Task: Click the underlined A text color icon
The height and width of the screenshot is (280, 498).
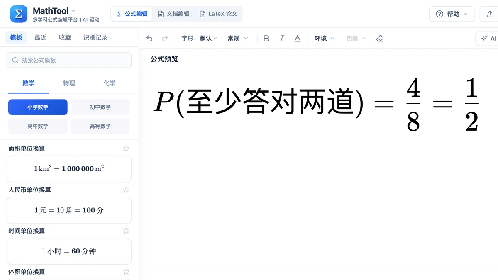Action: 298,38
